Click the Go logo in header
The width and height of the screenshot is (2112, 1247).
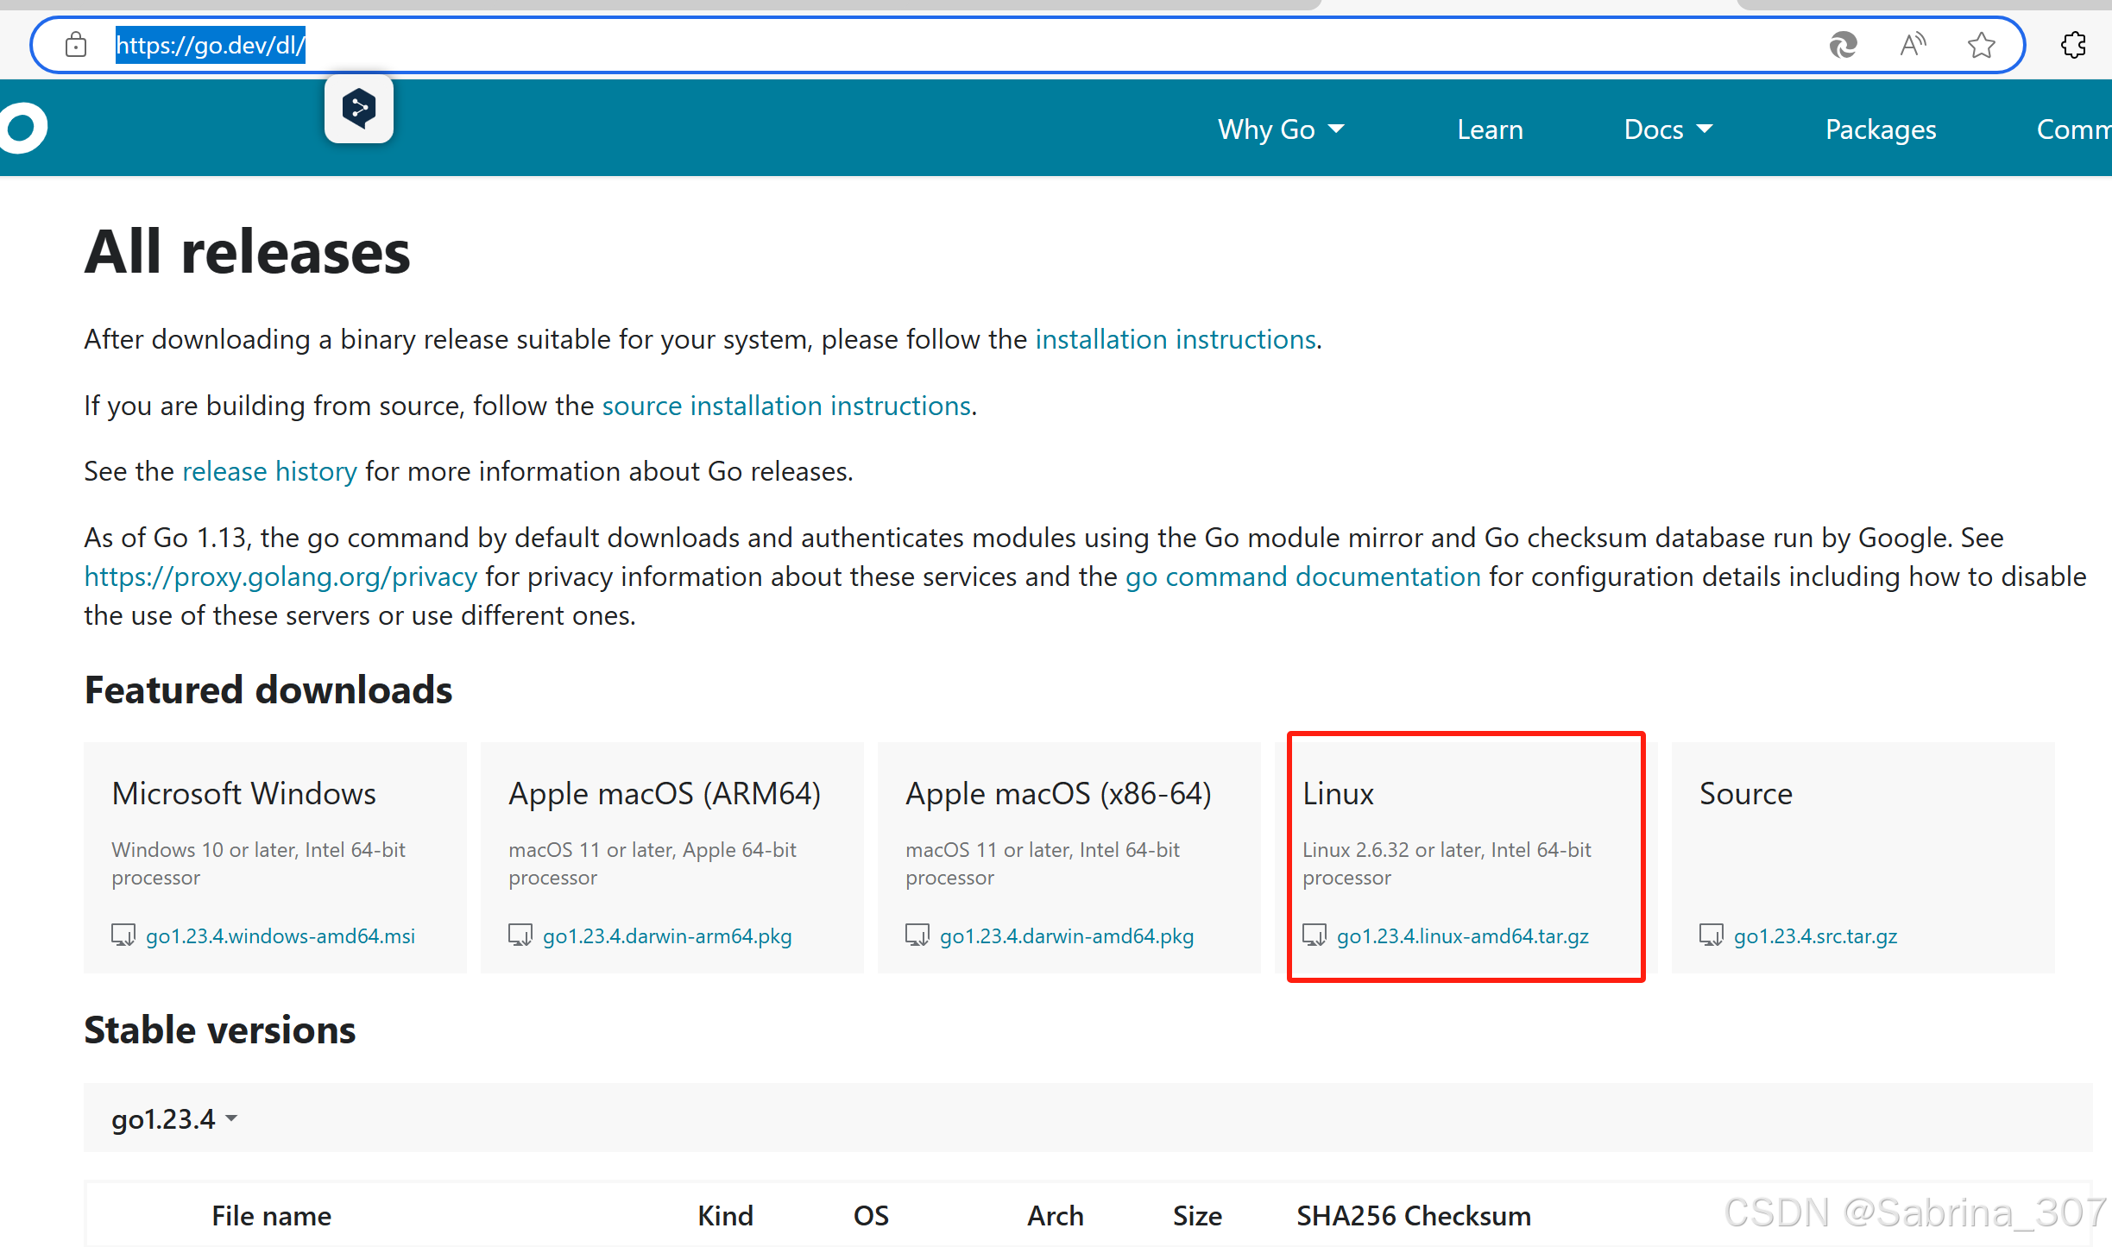(x=23, y=128)
